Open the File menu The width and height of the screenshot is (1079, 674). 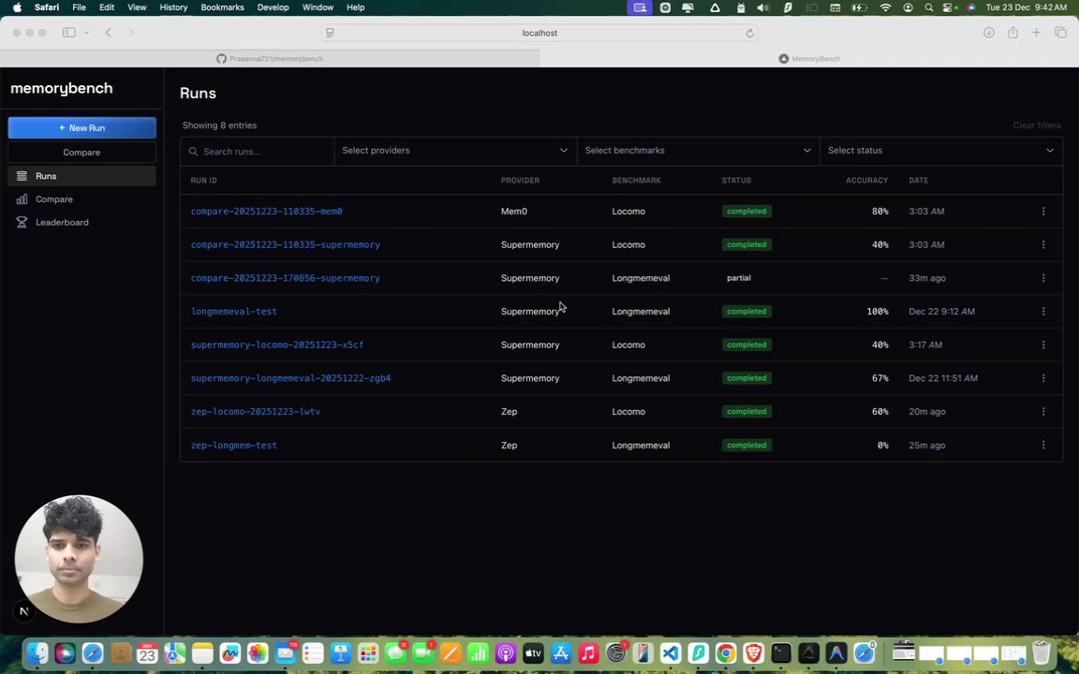click(79, 7)
